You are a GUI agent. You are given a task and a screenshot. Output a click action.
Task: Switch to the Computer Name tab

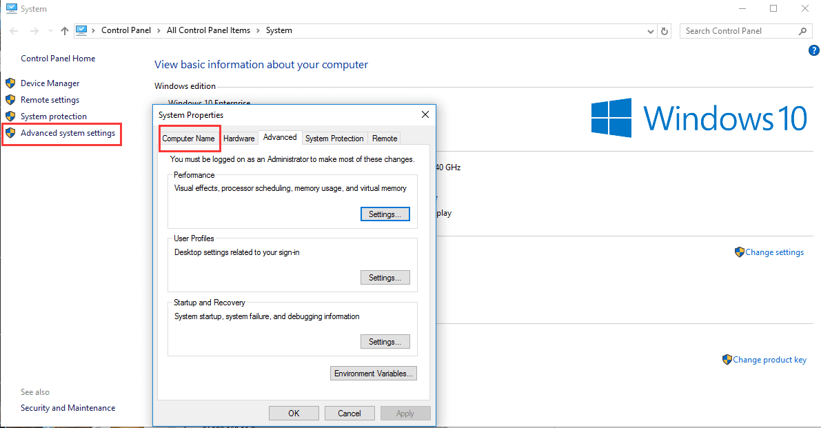tap(188, 138)
